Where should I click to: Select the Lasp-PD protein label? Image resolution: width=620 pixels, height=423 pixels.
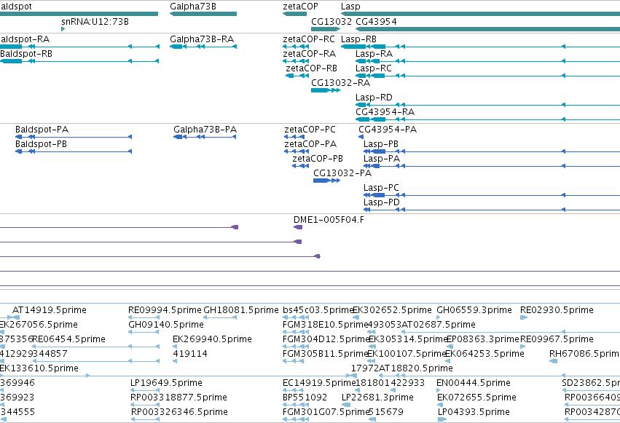[x=382, y=202]
